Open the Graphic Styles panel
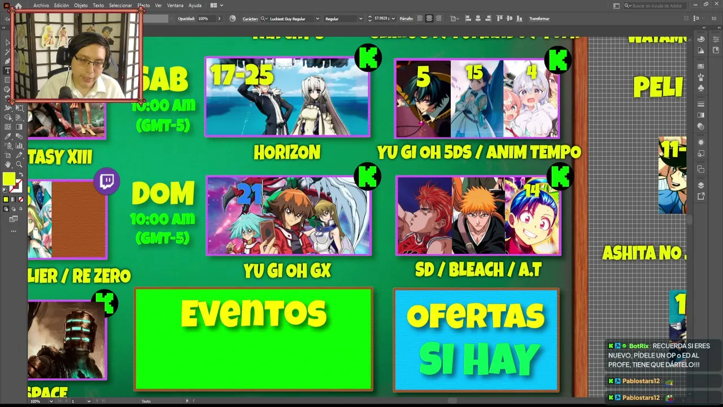Viewport: 723px width, 407px height. tap(701, 153)
